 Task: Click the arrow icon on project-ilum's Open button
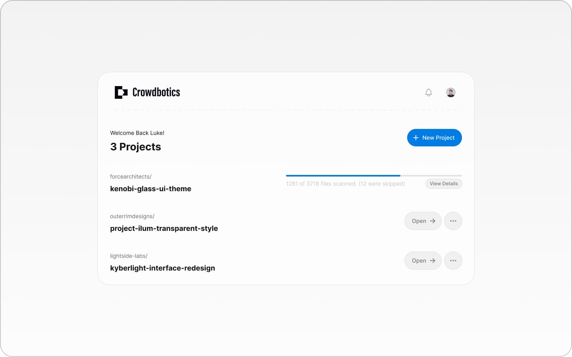[x=433, y=221]
